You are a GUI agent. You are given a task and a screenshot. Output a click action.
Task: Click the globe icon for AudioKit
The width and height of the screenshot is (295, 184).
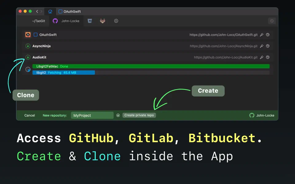(x=267, y=57)
